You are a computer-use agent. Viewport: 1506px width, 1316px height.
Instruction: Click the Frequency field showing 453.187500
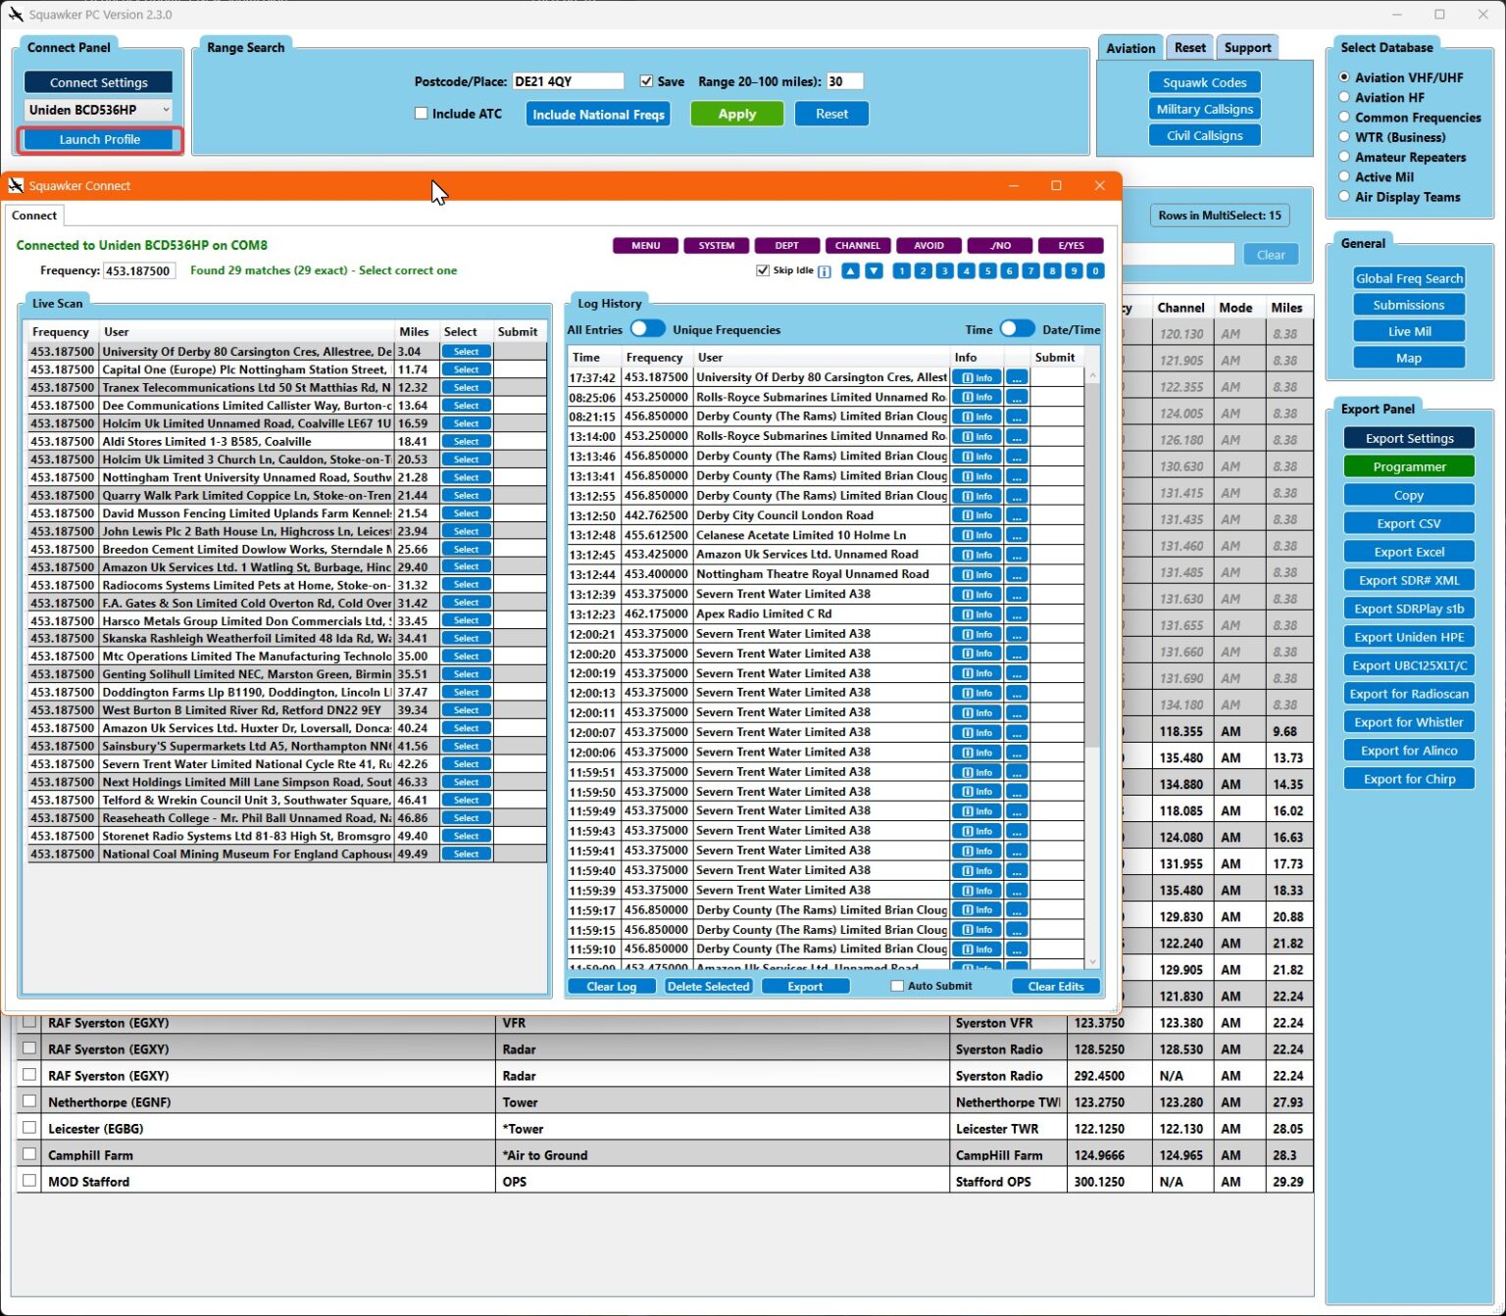pos(138,270)
